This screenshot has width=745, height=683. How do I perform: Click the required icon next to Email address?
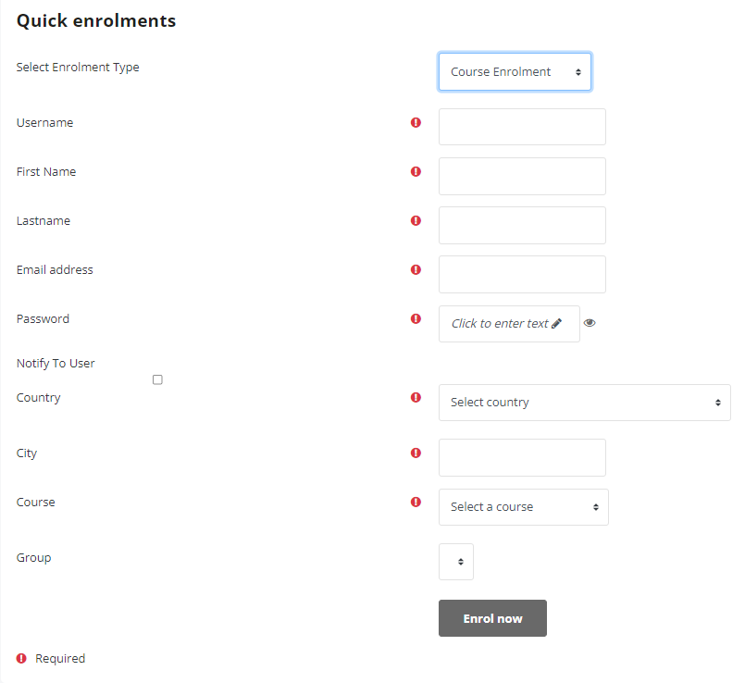pos(416,269)
